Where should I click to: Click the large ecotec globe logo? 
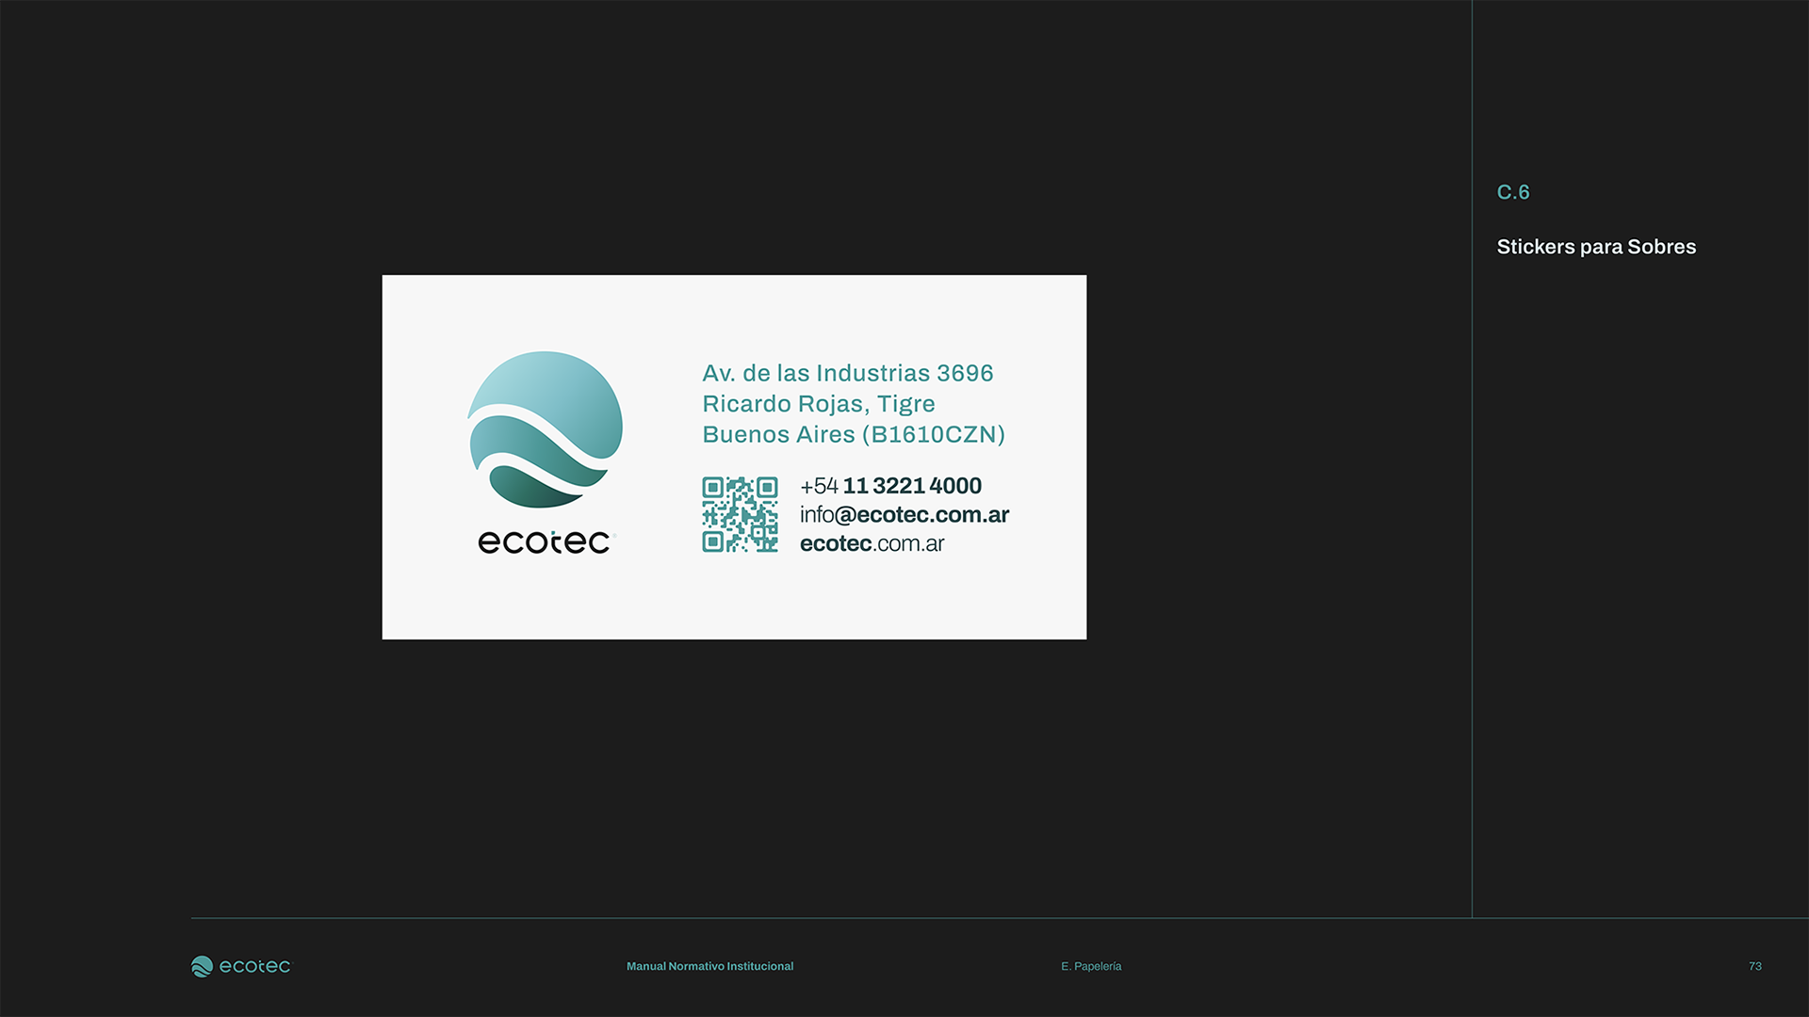[x=545, y=429]
